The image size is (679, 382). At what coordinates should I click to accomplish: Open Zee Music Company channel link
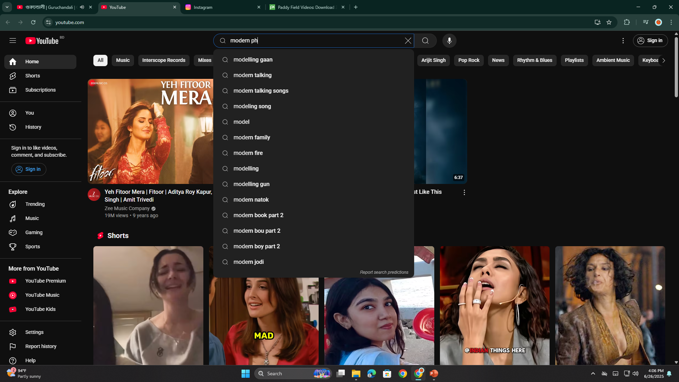pyautogui.click(x=127, y=208)
